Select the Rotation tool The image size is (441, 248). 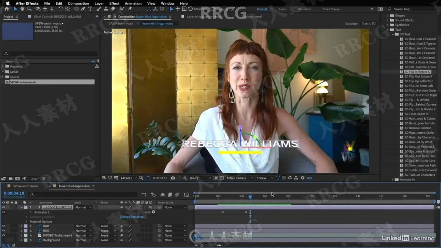click(x=60, y=9)
